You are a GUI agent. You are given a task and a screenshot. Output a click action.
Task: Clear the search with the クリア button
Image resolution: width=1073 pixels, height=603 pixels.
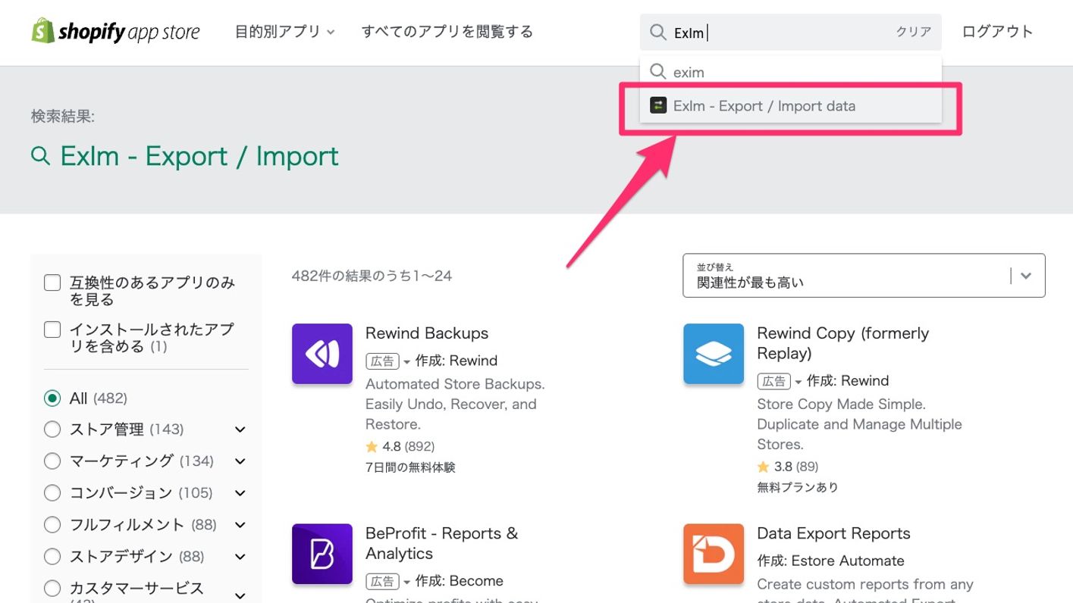tap(914, 32)
